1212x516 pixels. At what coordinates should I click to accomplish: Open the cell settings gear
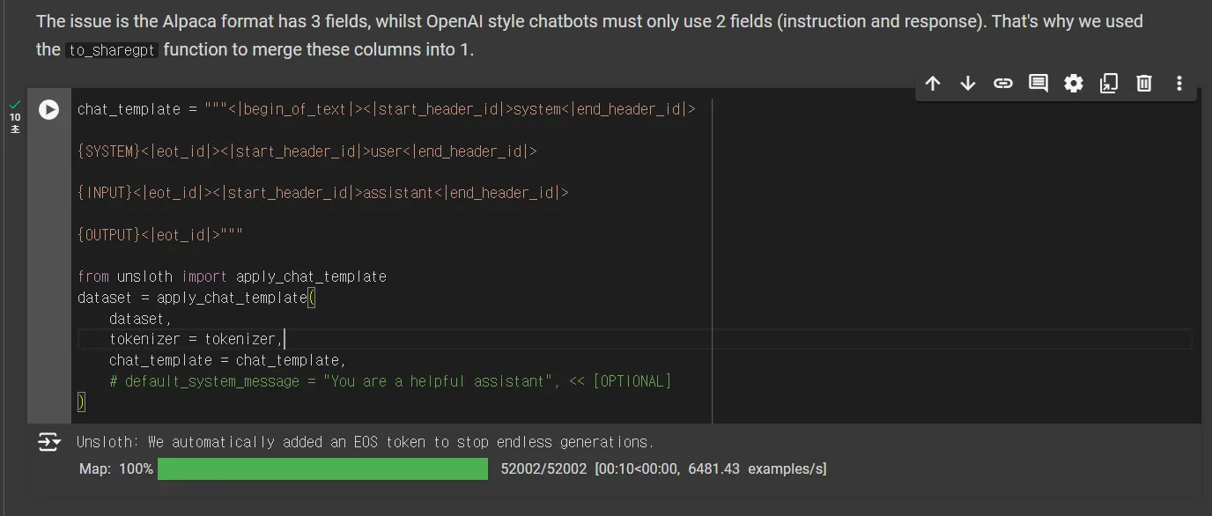point(1074,84)
